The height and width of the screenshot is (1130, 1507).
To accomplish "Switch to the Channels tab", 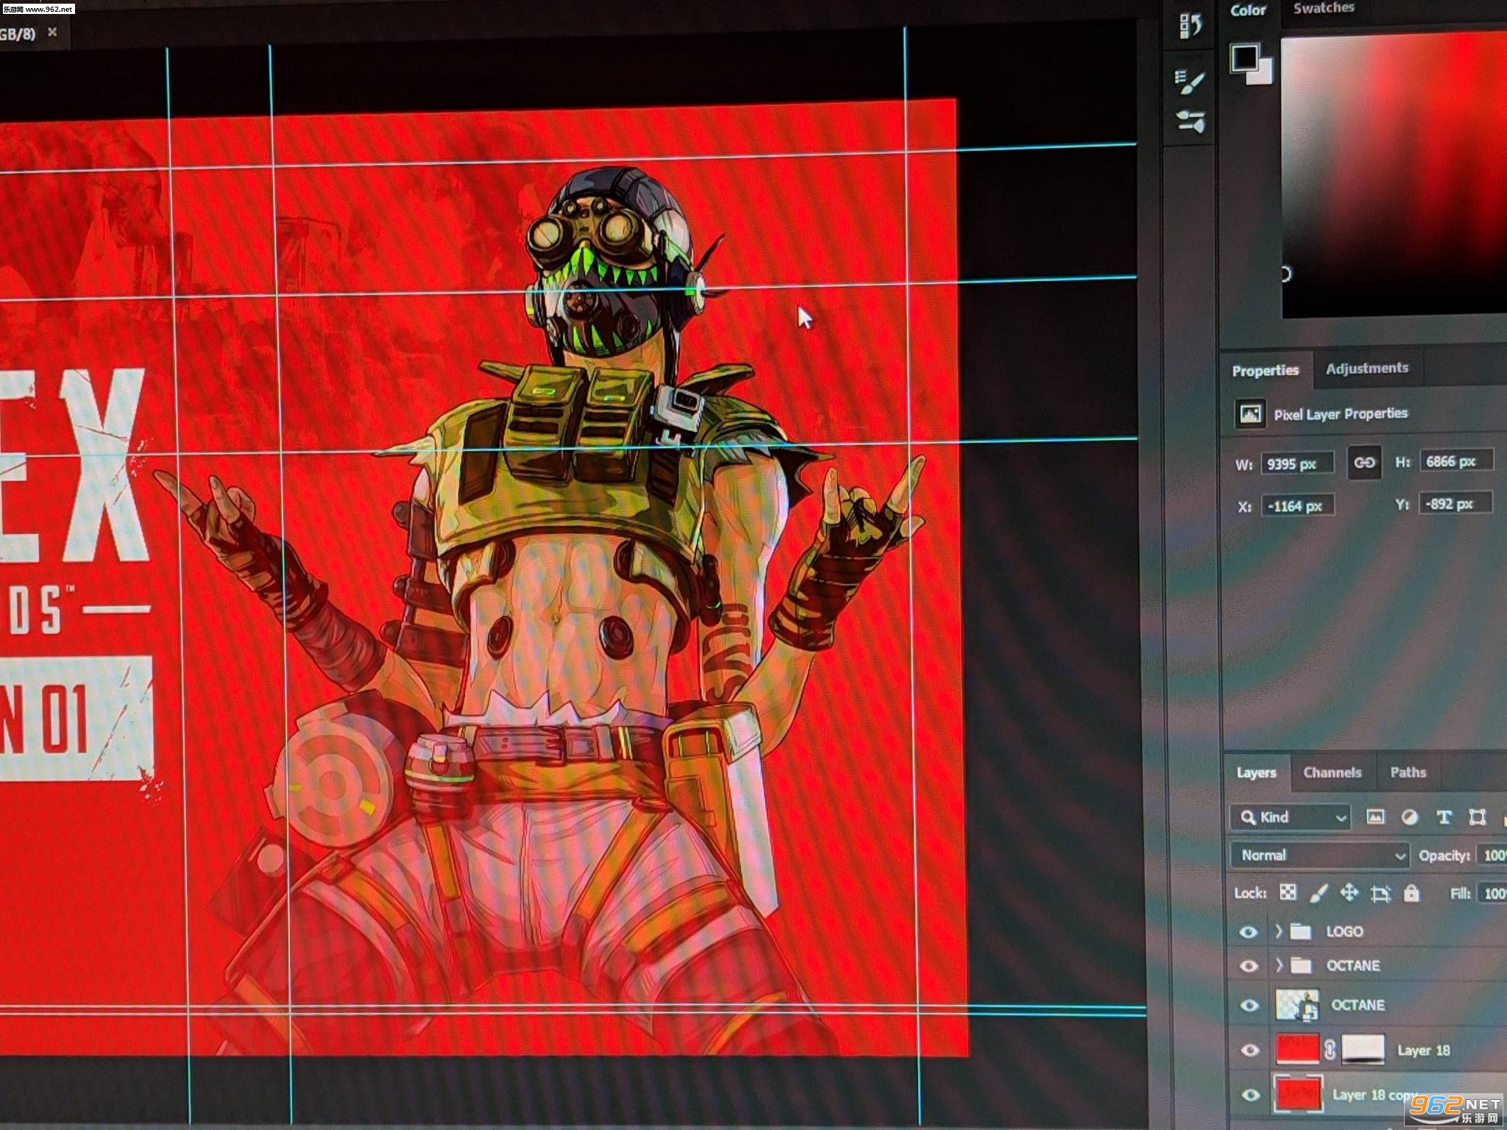I will pos(1332,772).
